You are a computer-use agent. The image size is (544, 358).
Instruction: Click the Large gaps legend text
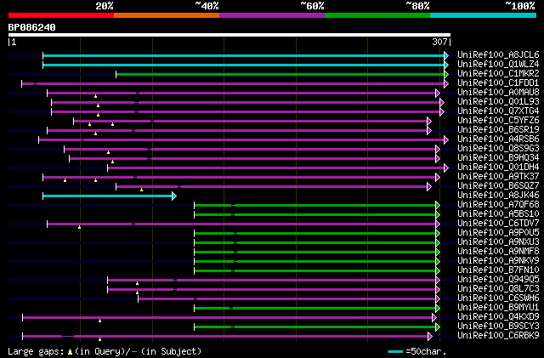[36, 351]
